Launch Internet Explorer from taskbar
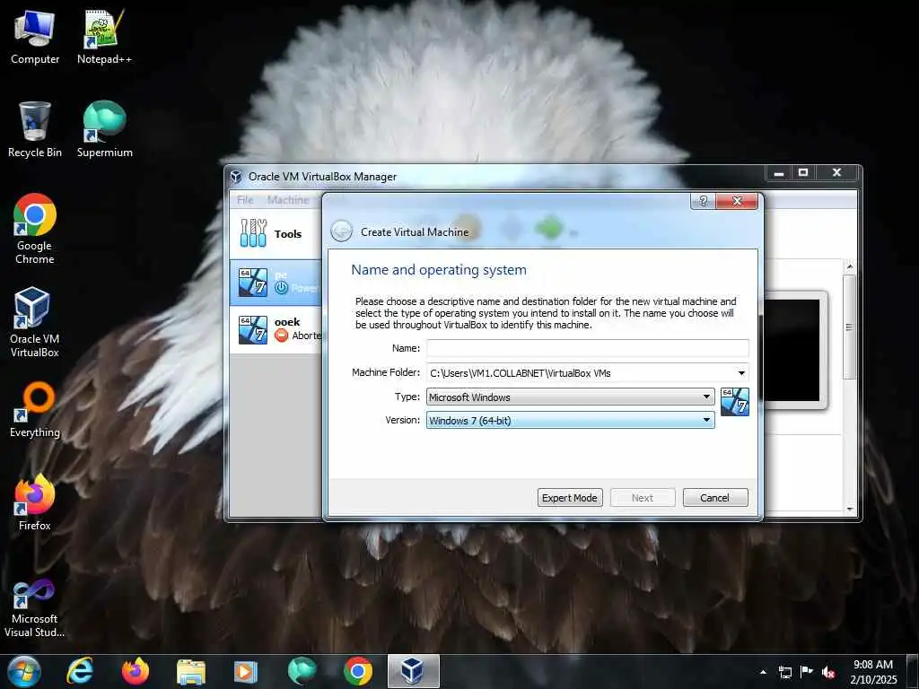Screen dimensions: 919x689 tap(80, 671)
